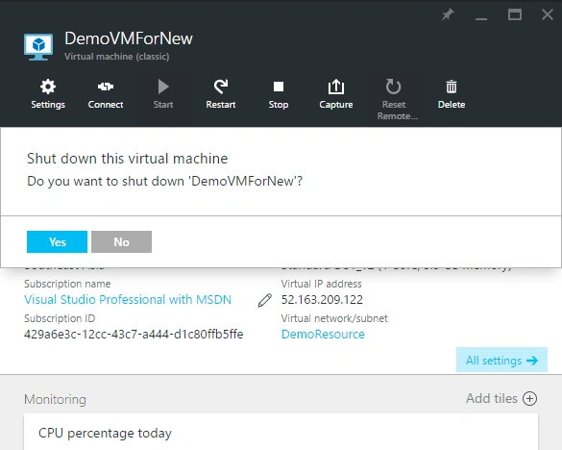Maximize the blade window
This screenshot has width=562, height=450.
tap(515, 14)
